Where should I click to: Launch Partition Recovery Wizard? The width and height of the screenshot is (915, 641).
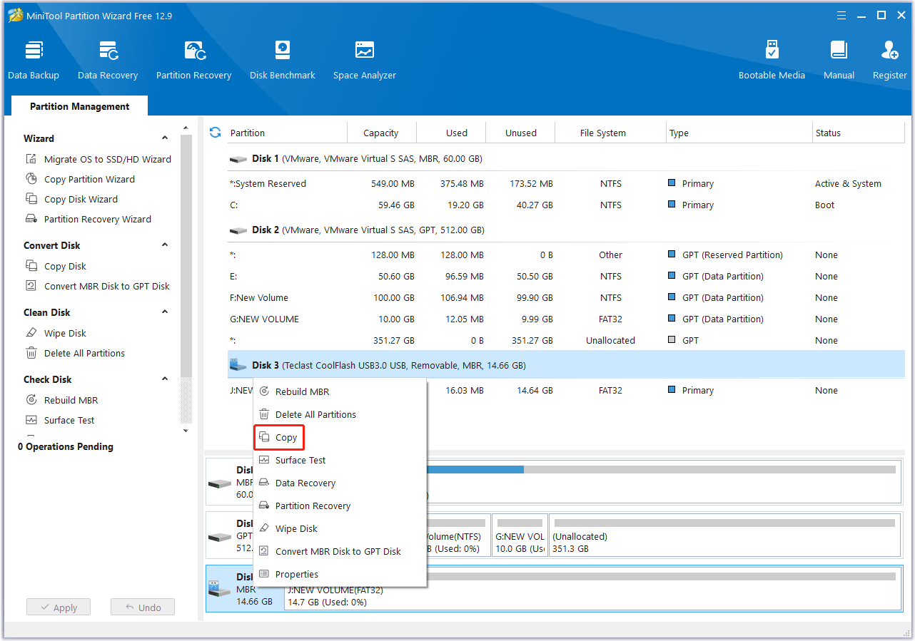click(x=89, y=219)
